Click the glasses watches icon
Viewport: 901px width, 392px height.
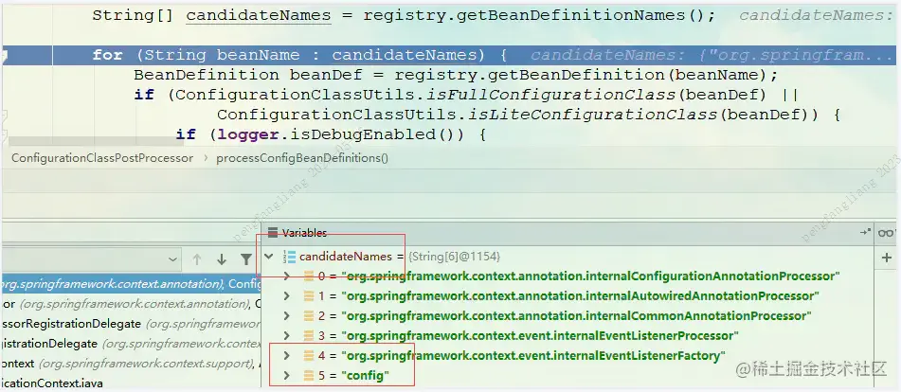pyautogui.click(x=886, y=232)
